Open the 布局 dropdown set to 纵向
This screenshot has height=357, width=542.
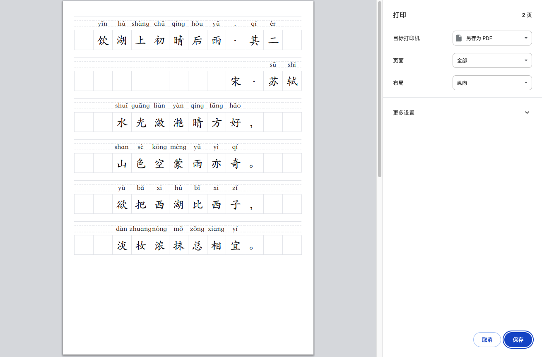coord(492,83)
